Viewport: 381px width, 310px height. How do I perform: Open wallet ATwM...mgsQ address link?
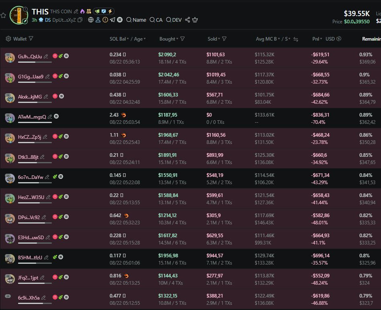click(32, 117)
